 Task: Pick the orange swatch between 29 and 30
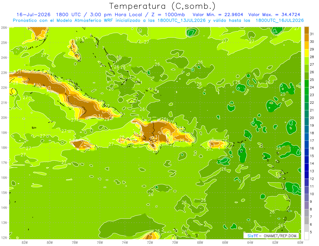coord(307,45)
